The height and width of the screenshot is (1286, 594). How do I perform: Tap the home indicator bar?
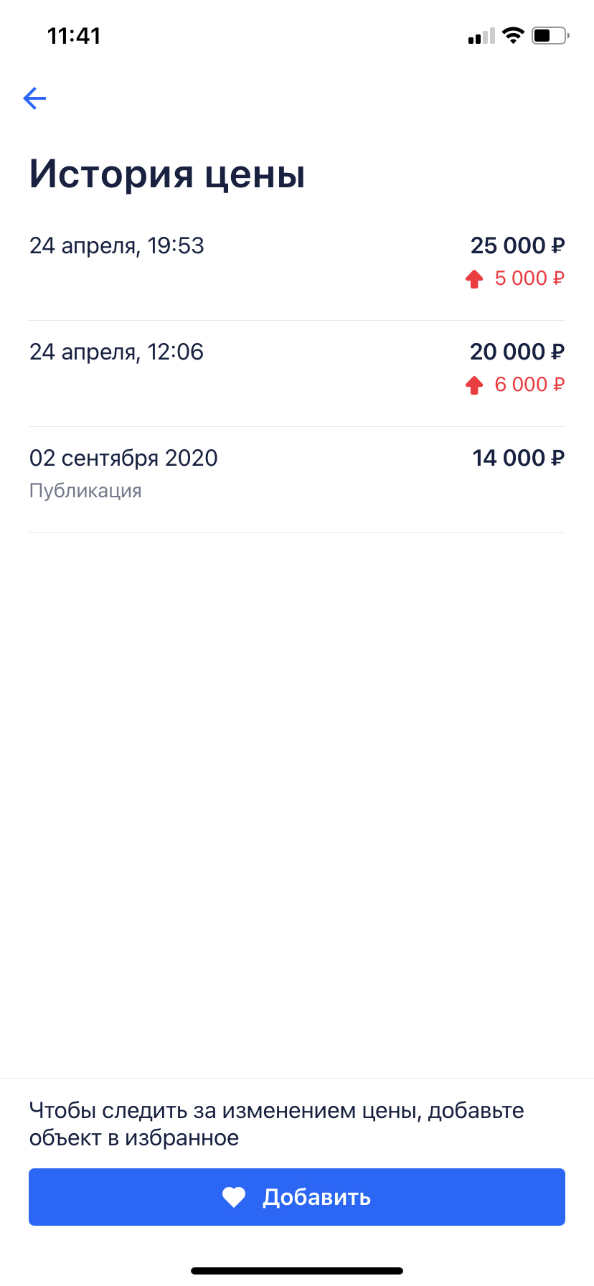click(x=297, y=1271)
